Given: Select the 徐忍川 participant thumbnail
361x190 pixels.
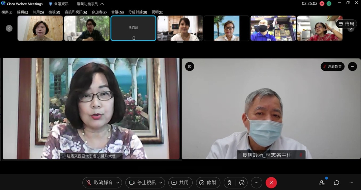Looking at the screenshot, I should pos(133,28).
